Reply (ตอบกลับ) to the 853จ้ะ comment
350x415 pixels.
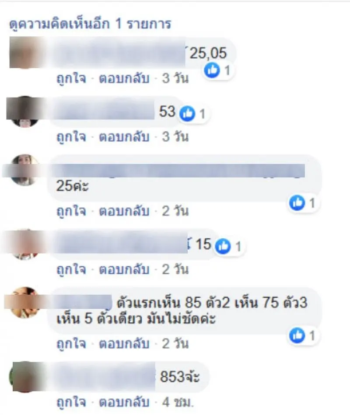coord(124,402)
